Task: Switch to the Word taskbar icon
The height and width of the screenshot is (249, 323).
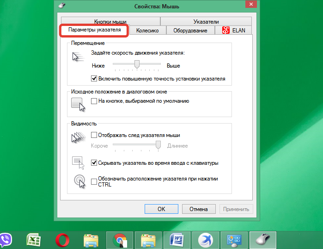Action: click(177, 240)
